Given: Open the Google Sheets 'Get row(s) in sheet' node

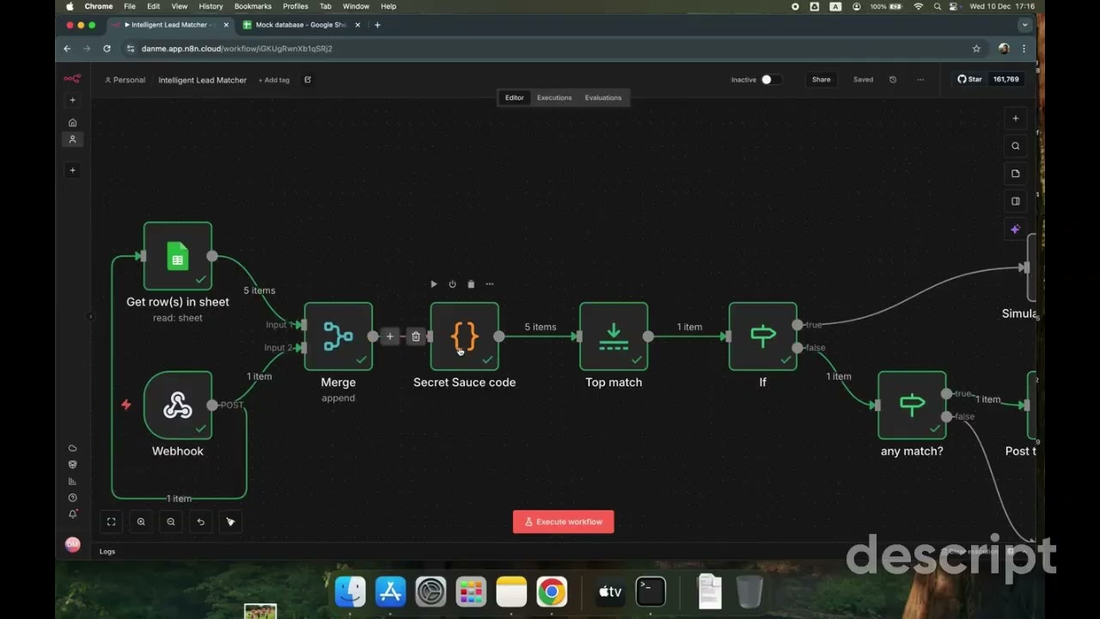Looking at the screenshot, I should pyautogui.click(x=178, y=256).
